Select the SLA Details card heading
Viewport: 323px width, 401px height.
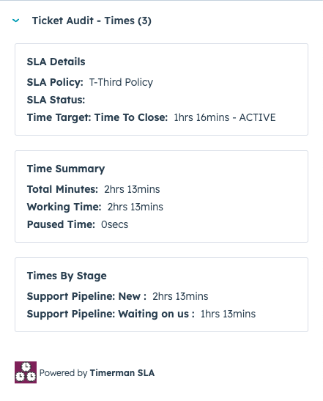(56, 62)
